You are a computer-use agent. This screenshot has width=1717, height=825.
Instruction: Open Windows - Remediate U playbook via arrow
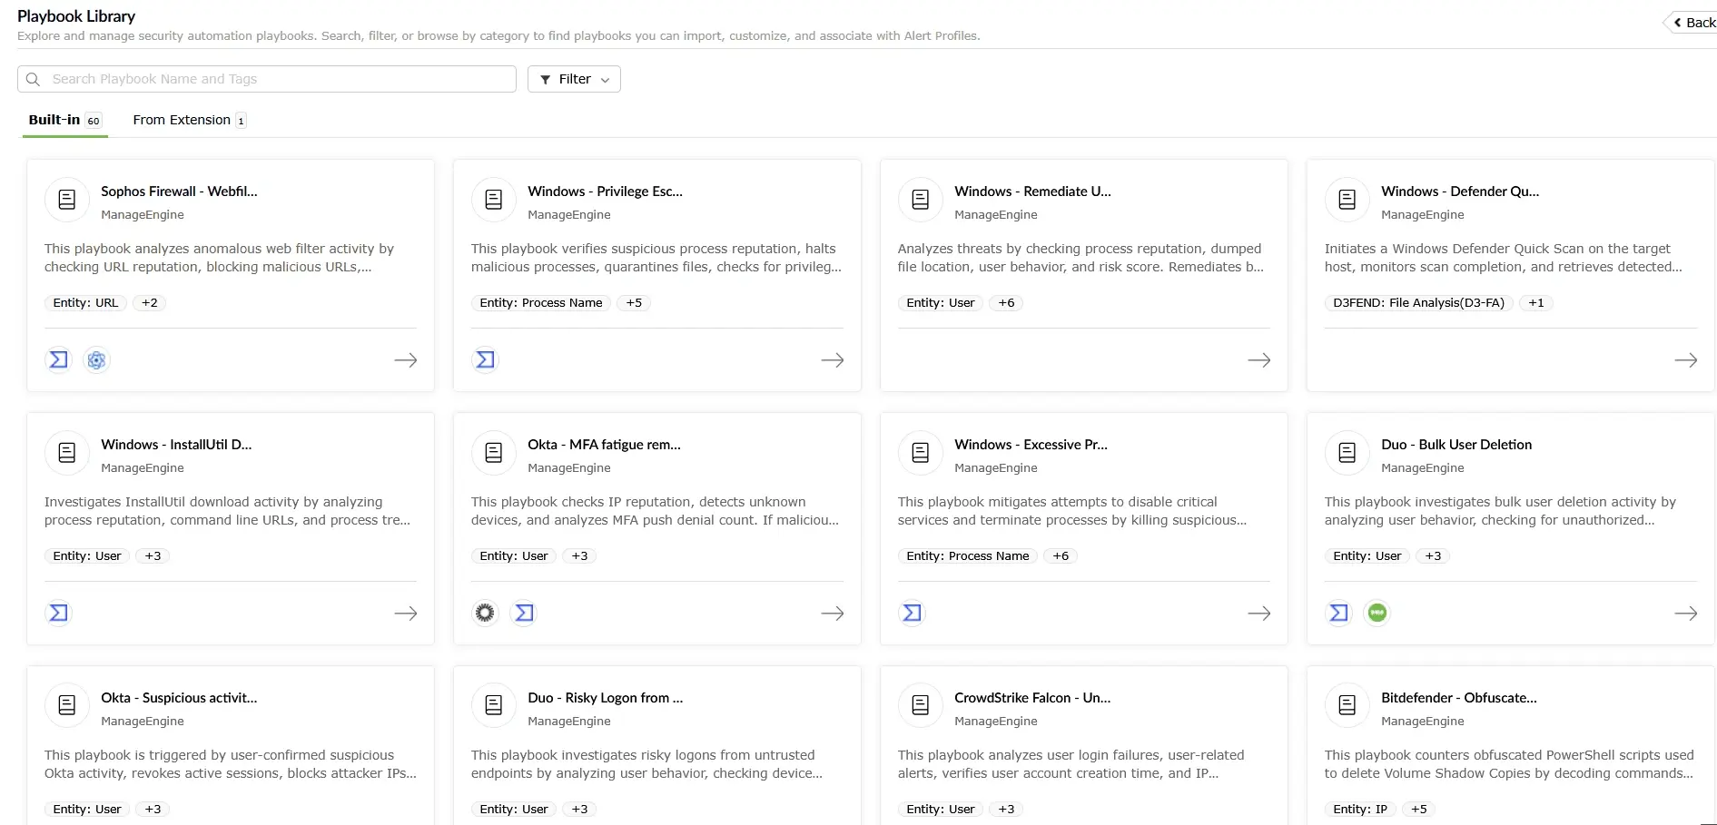pyautogui.click(x=1259, y=360)
